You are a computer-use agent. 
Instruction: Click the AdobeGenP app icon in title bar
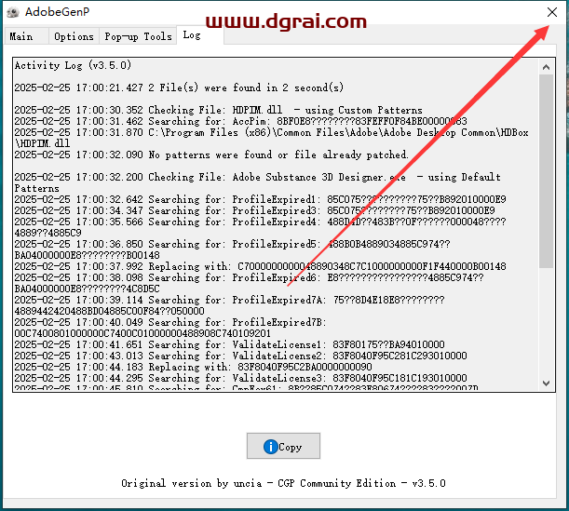(13, 12)
